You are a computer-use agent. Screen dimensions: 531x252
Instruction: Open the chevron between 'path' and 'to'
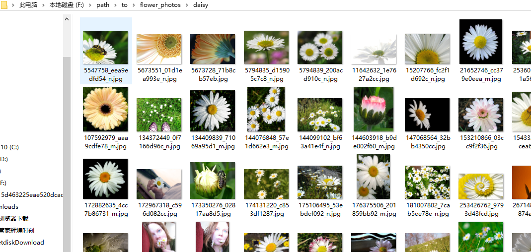click(x=115, y=5)
